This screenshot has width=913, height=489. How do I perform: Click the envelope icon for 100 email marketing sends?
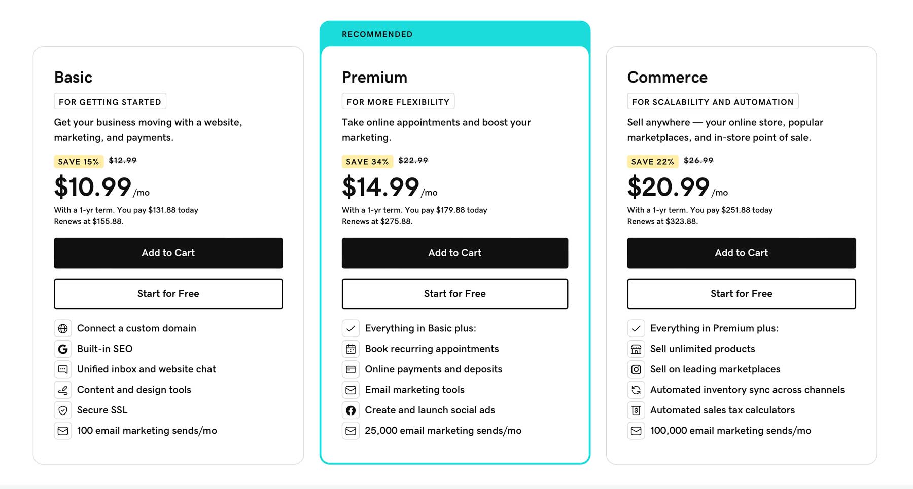point(63,430)
